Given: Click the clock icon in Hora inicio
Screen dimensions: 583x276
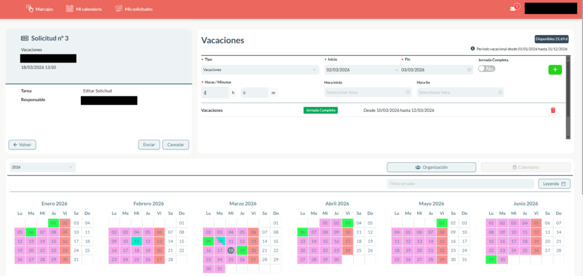Looking at the screenshot, I should pyautogui.click(x=408, y=93).
